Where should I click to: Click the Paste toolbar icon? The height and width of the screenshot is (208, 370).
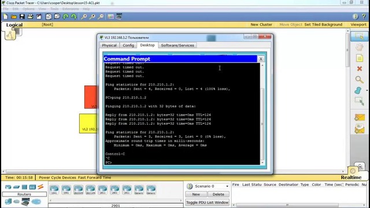(57, 17)
